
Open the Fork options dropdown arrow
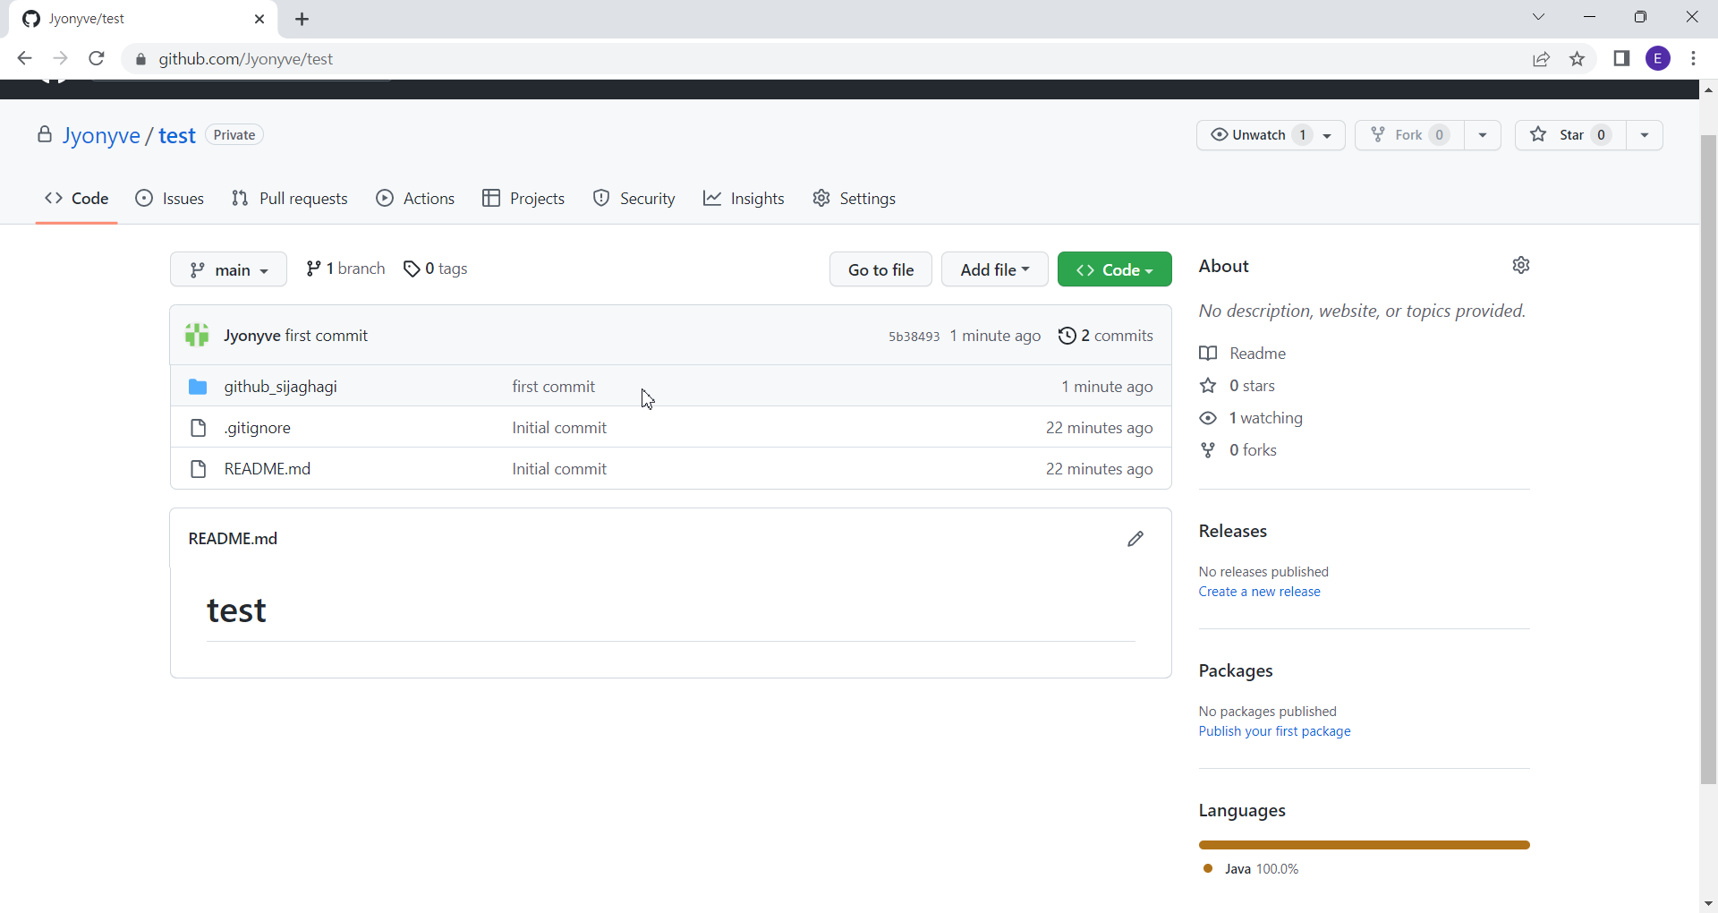[x=1483, y=135]
